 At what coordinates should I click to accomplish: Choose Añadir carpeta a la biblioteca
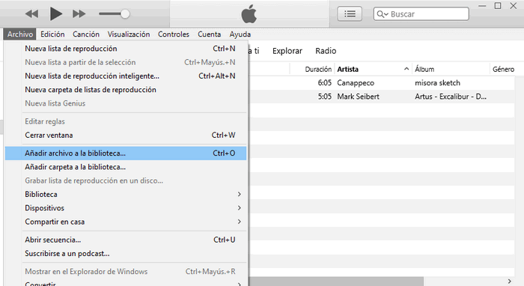pyautogui.click(x=126, y=167)
